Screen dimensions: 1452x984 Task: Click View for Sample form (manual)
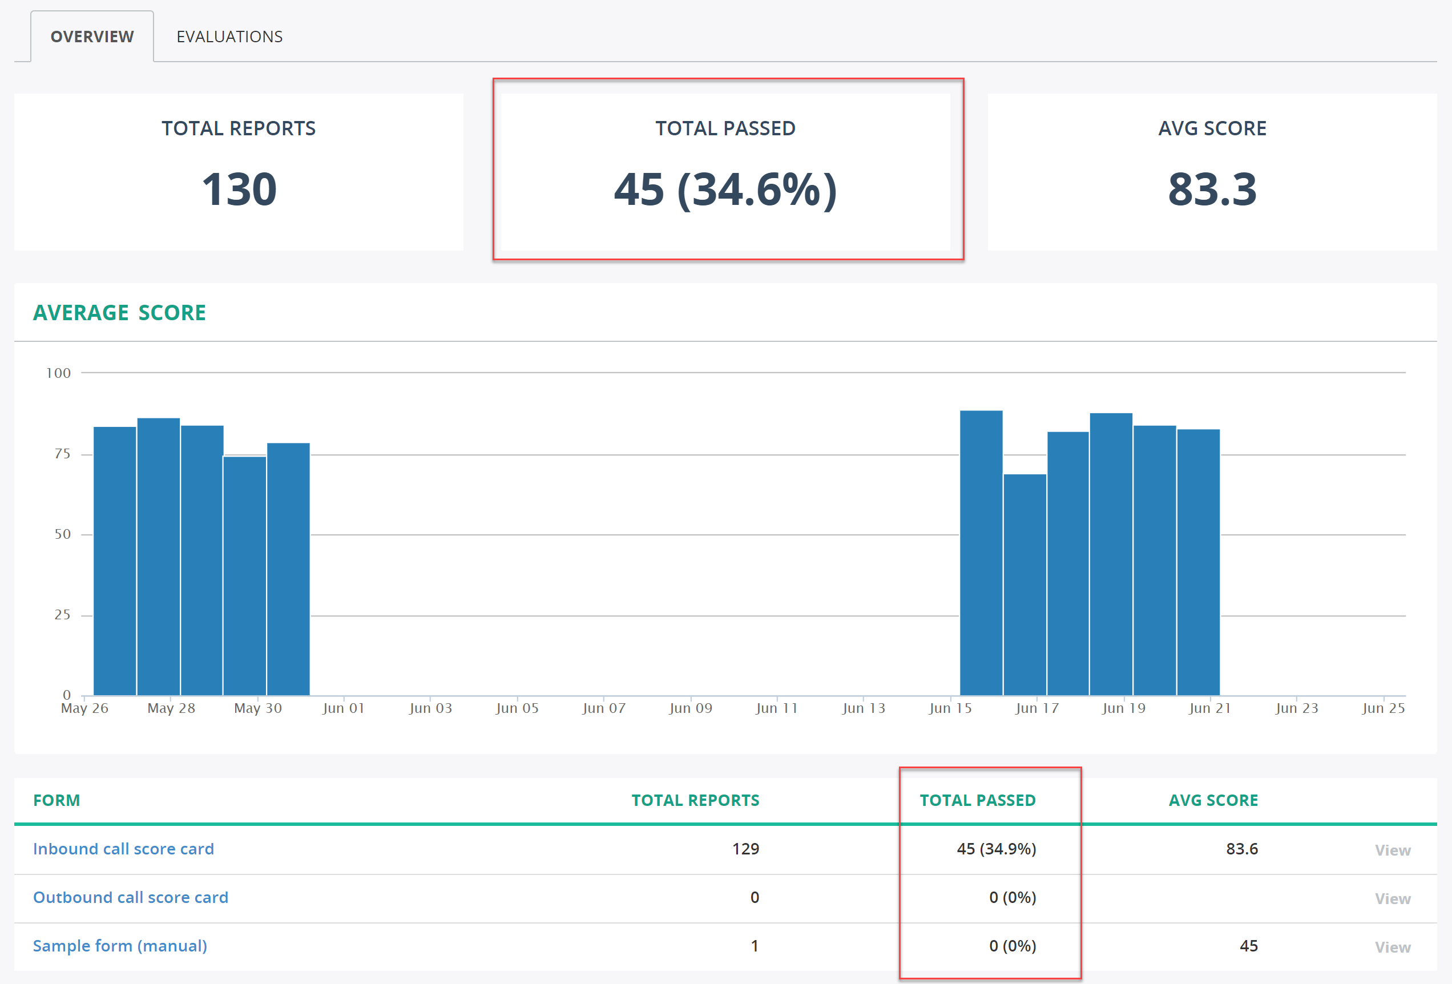click(1392, 947)
